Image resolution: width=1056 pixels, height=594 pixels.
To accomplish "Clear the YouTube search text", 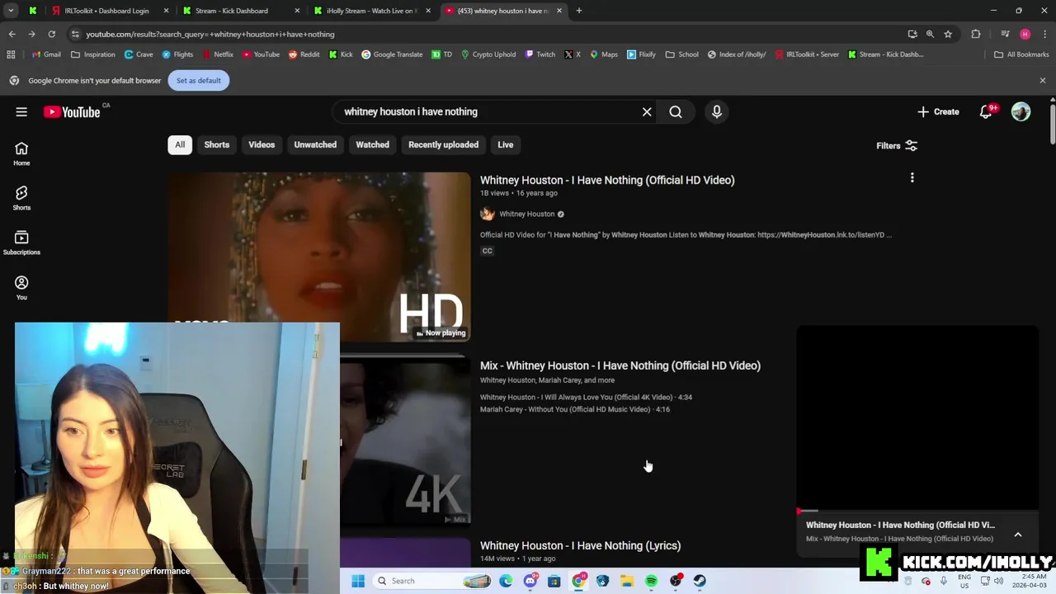I will [647, 112].
